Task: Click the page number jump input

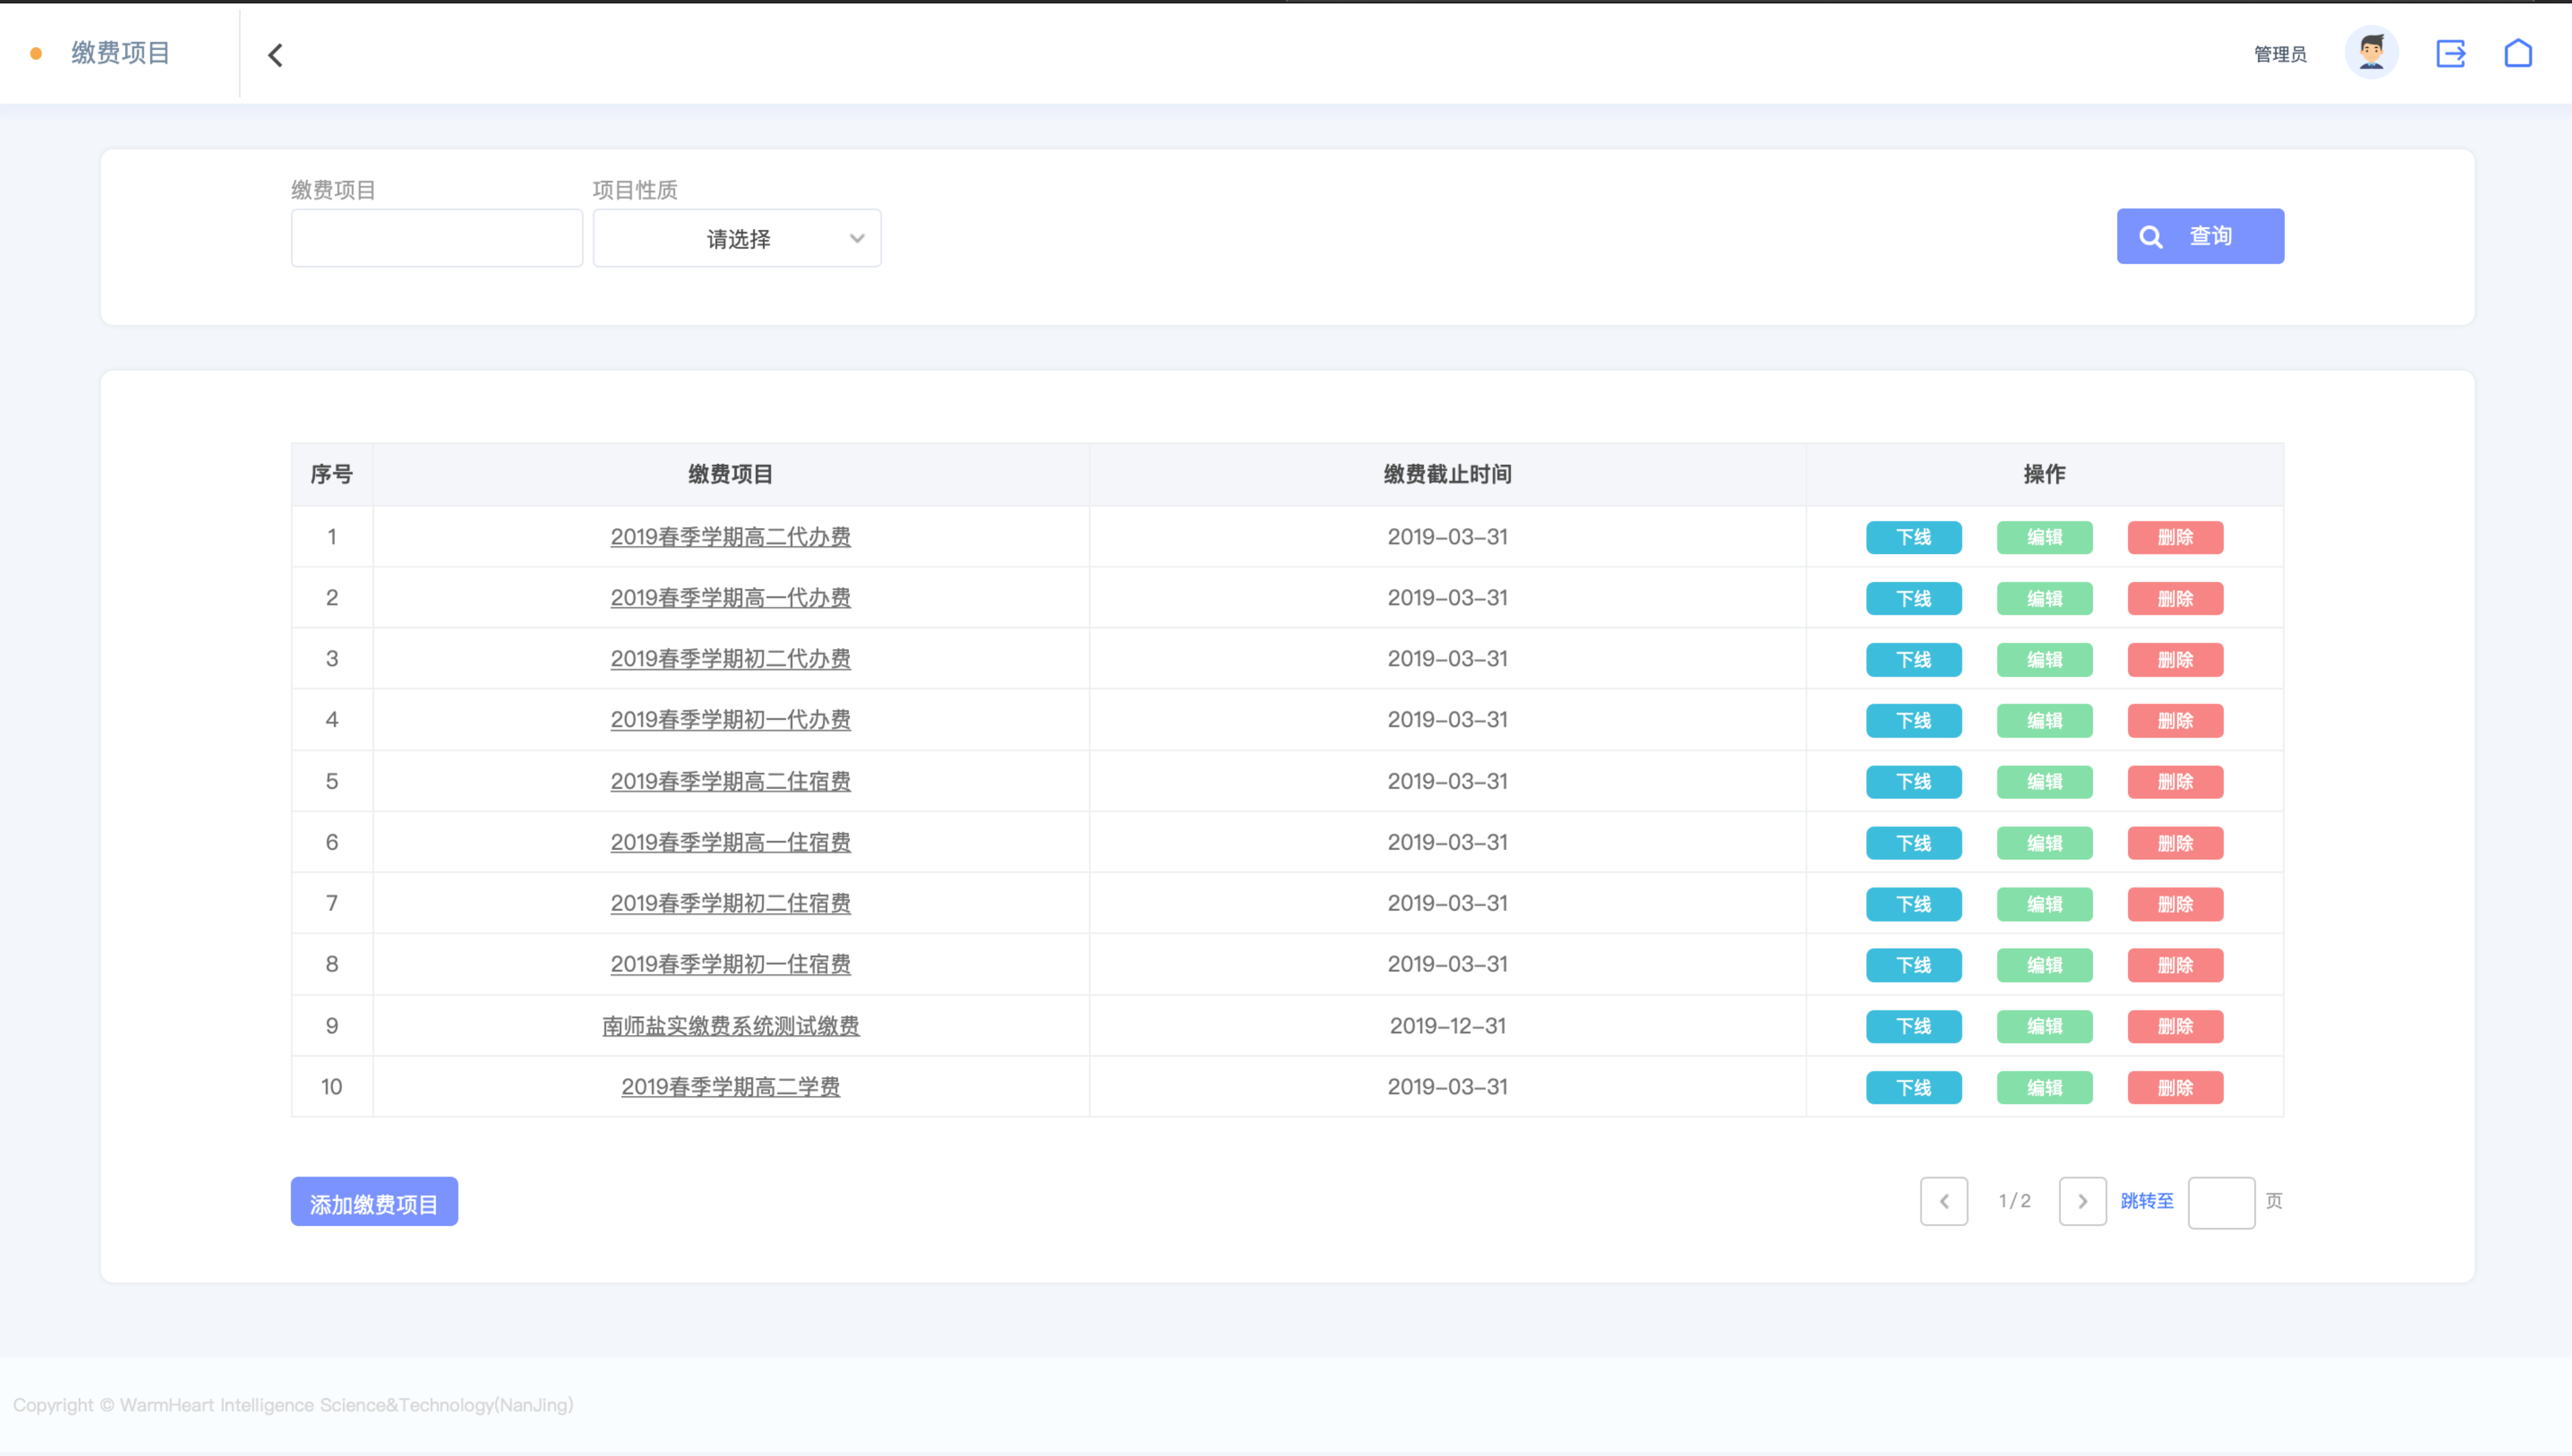Action: pos(2221,1202)
